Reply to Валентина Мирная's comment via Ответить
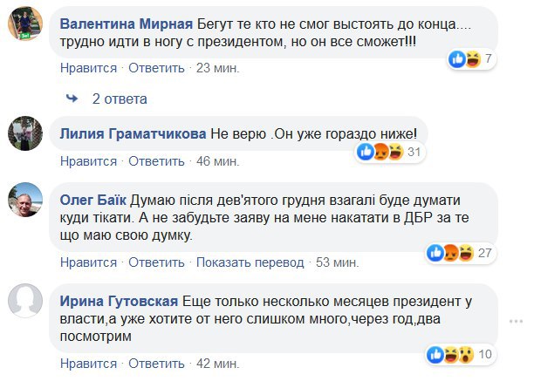 (154, 67)
